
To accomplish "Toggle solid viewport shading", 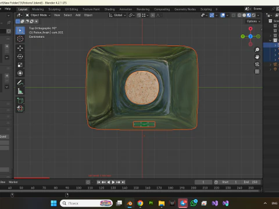I will [244, 15].
